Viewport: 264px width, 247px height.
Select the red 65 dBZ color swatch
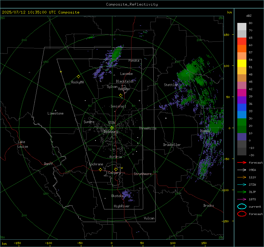point(242,41)
